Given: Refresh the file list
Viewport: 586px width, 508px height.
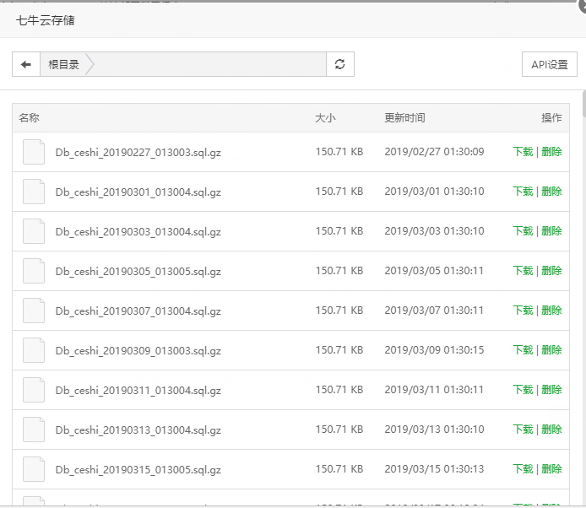Looking at the screenshot, I should coord(339,64).
